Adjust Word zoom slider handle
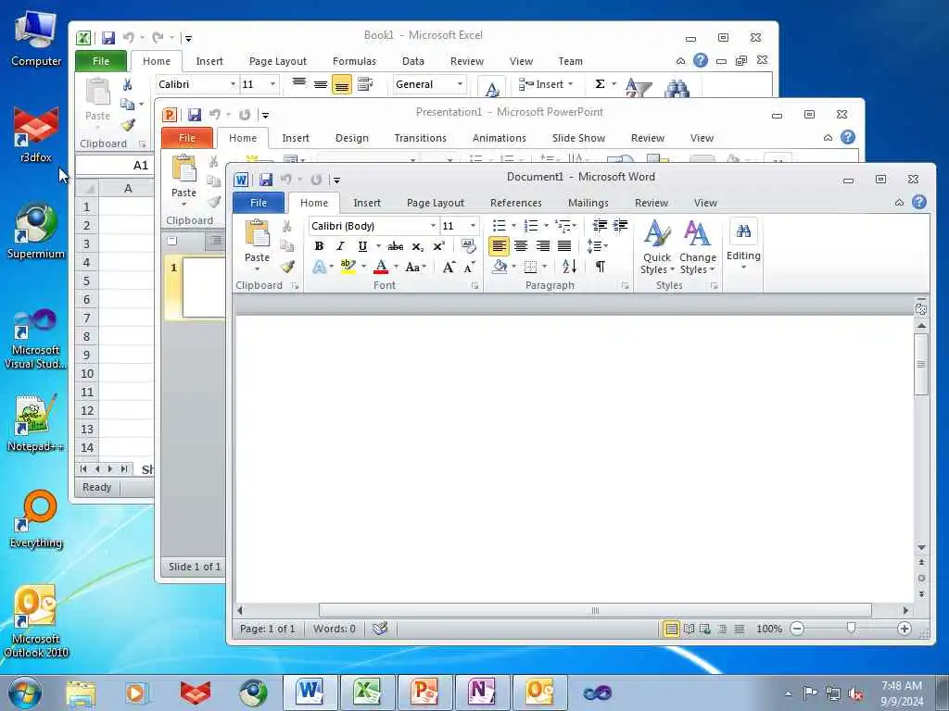949x711 pixels. [x=851, y=629]
